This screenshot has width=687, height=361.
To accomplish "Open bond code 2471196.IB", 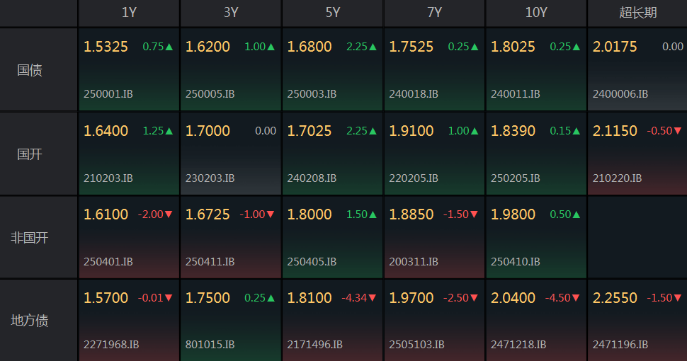I will pos(620,345).
